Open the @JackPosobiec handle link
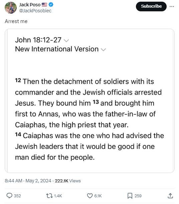Viewport: 179px width, 204px height. (35, 11)
